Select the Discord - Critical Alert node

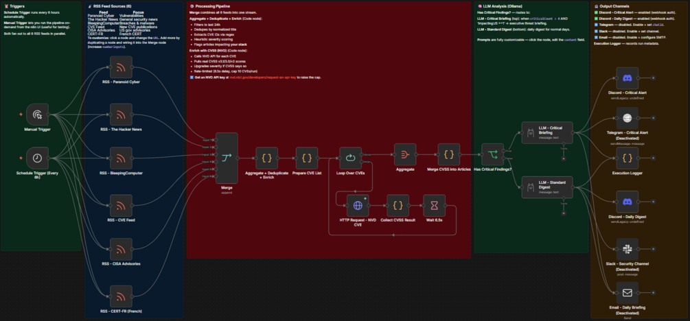click(x=628, y=78)
